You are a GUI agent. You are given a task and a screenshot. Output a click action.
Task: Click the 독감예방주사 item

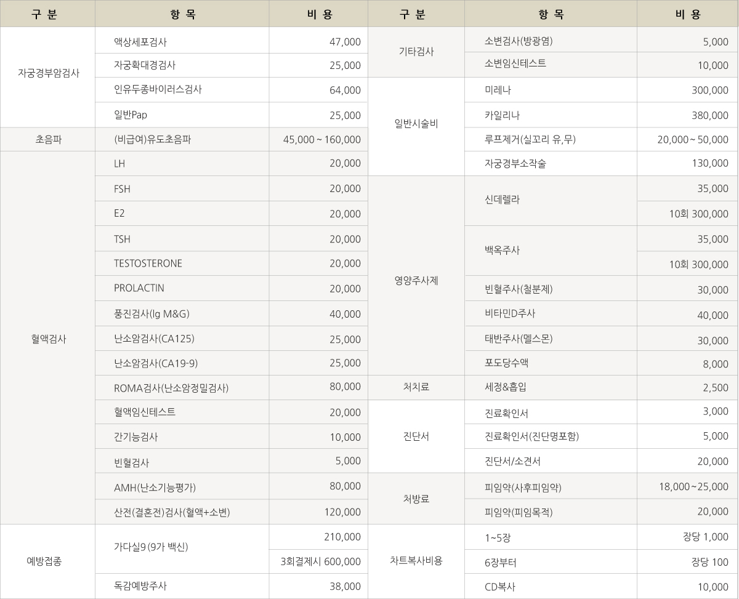coord(140,586)
